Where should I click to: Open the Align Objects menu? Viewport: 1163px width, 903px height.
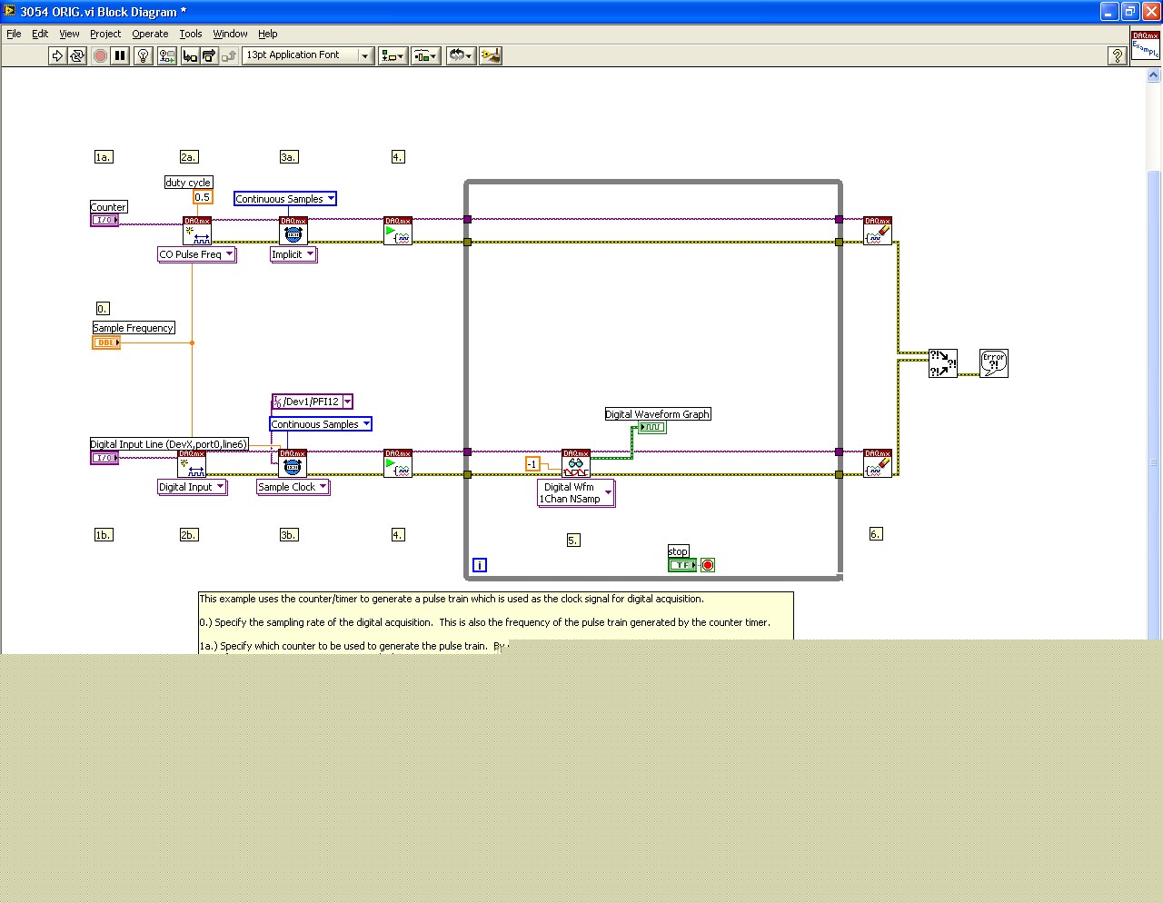point(393,55)
